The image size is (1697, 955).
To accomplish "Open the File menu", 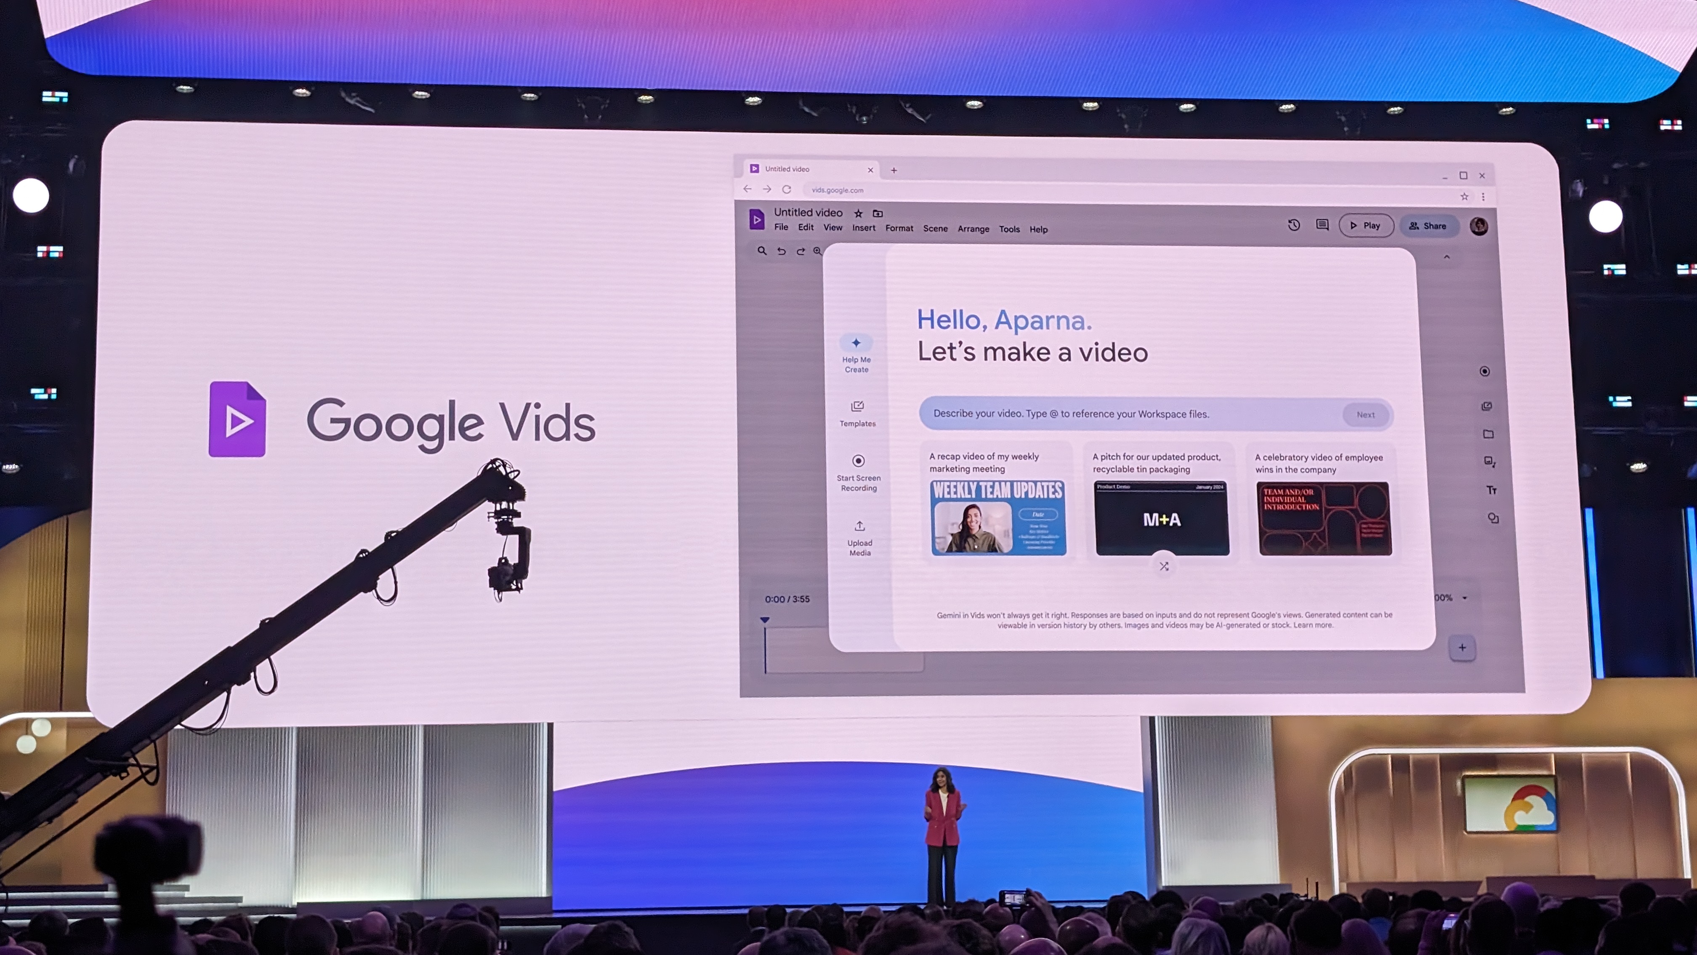I will point(781,227).
